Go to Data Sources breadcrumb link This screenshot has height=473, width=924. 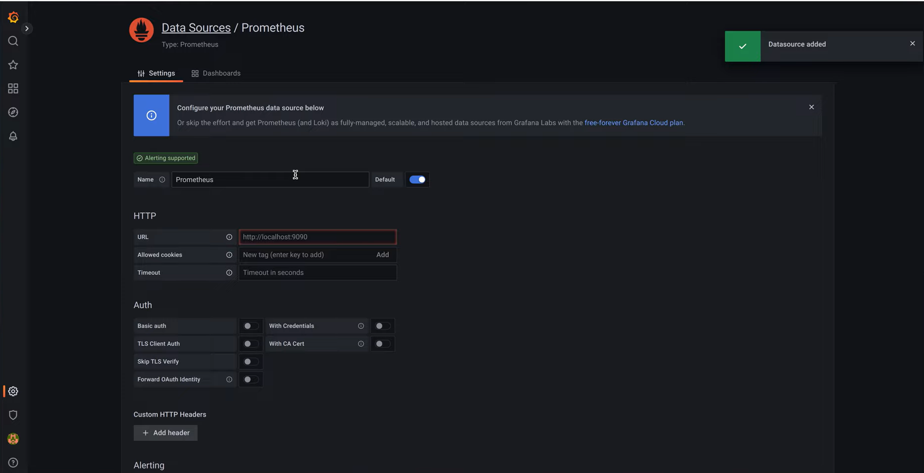pos(196,28)
